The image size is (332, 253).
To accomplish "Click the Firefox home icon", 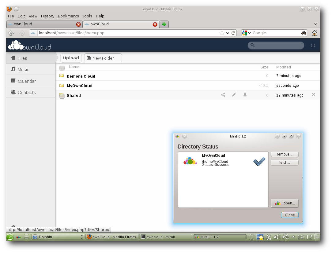I will (315, 33).
